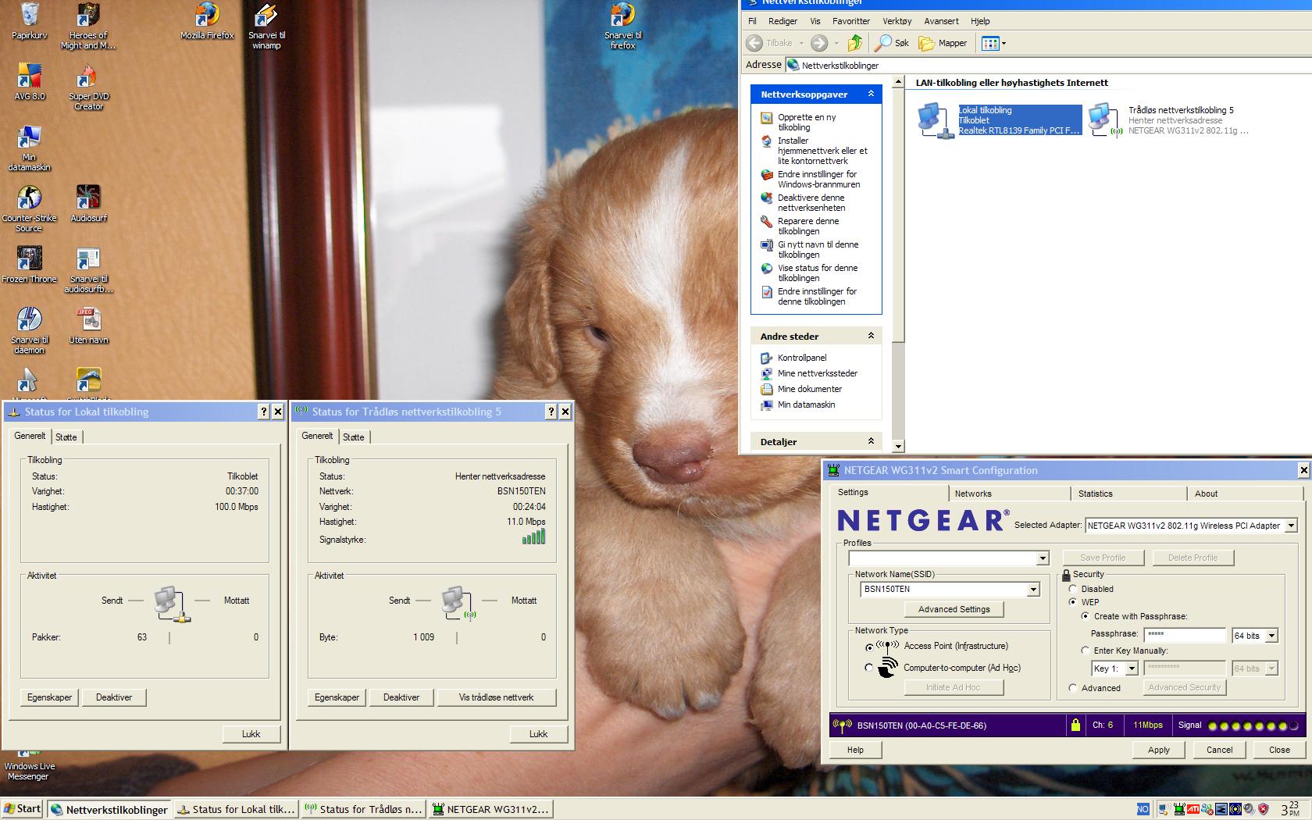Open the Fil menu
The width and height of the screenshot is (1312, 820).
[x=752, y=21]
